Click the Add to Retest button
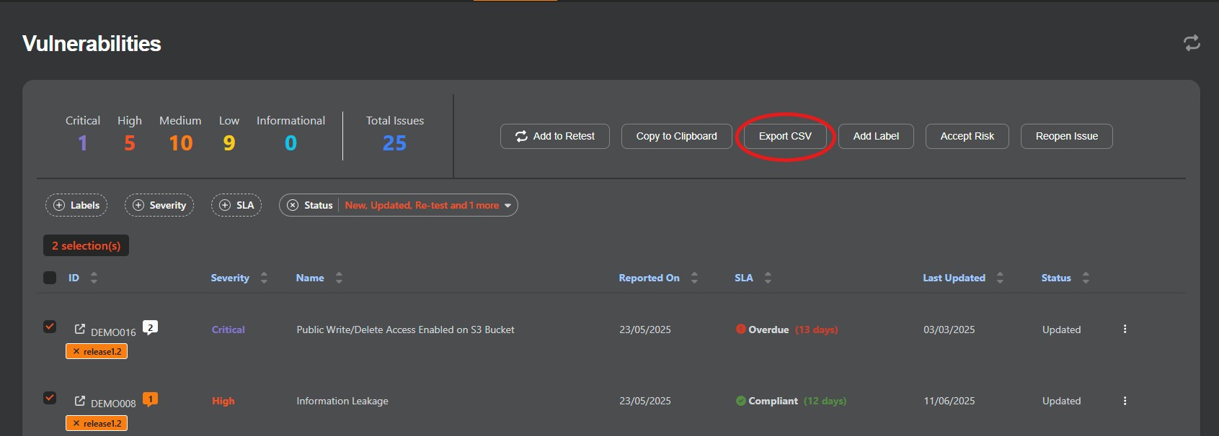This screenshot has height=436, width=1219. (x=555, y=136)
